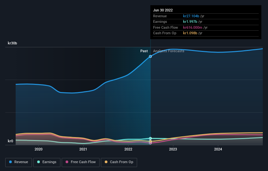Toggle the Free Cash Flow legend button

coord(81,162)
